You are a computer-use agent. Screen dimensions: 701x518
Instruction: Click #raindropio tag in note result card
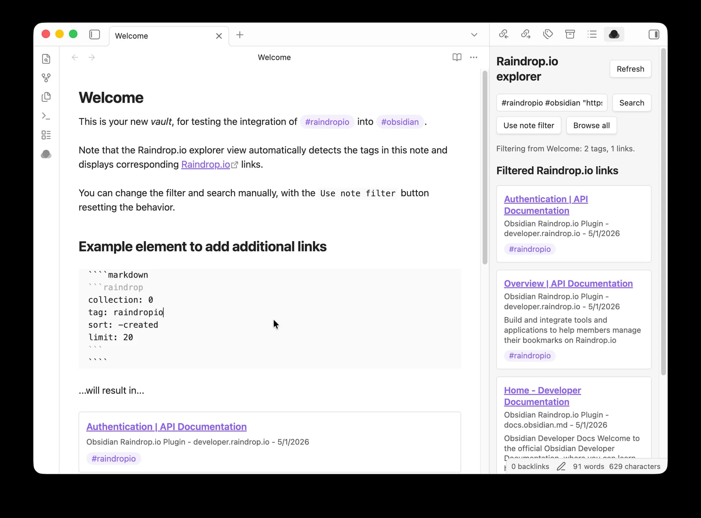click(x=114, y=459)
